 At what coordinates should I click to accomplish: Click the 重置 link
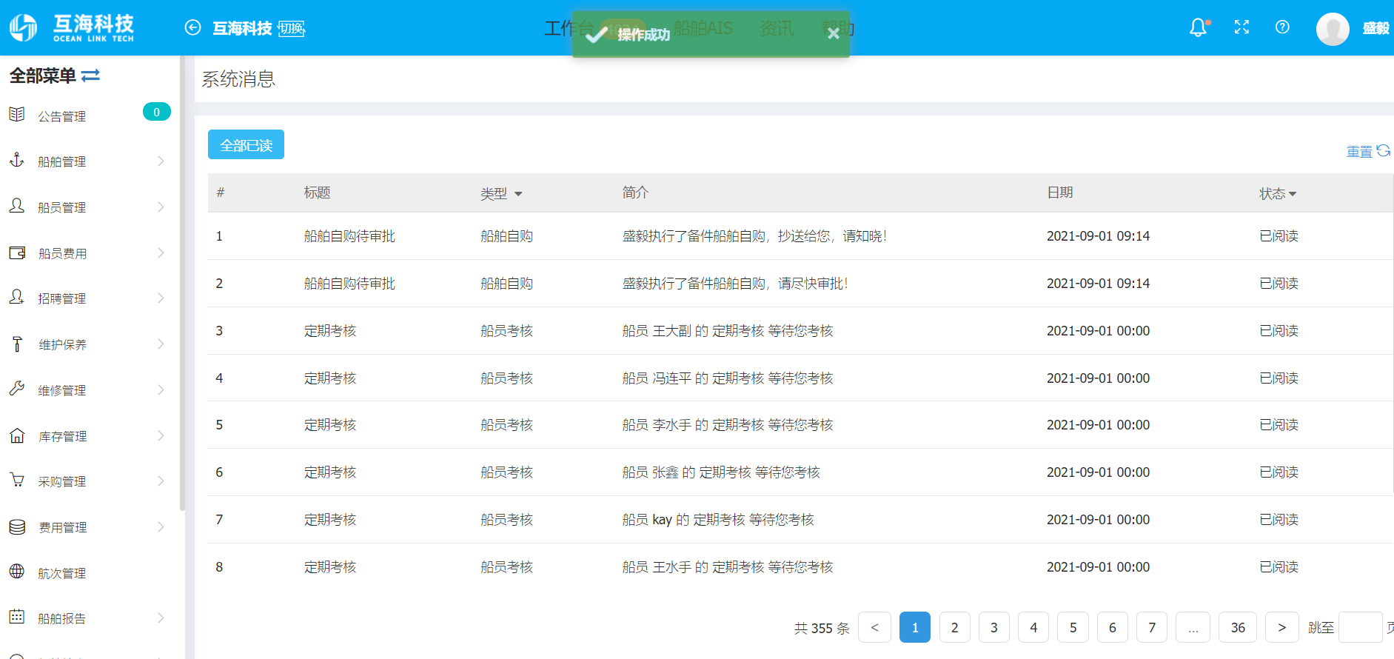[1359, 151]
